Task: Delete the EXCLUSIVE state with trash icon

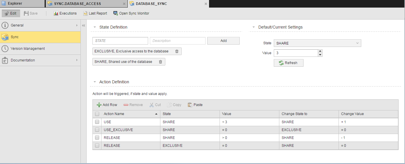Action: click(x=177, y=51)
